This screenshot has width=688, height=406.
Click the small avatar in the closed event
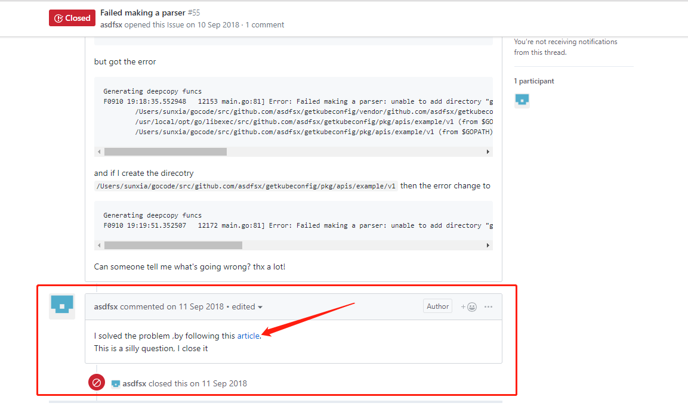point(115,383)
